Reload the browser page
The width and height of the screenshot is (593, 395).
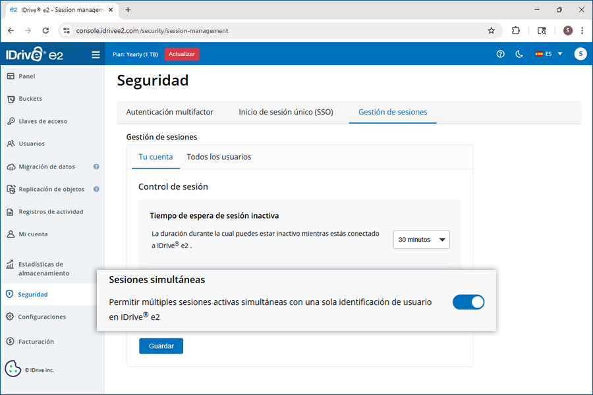pyautogui.click(x=45, y=31)
